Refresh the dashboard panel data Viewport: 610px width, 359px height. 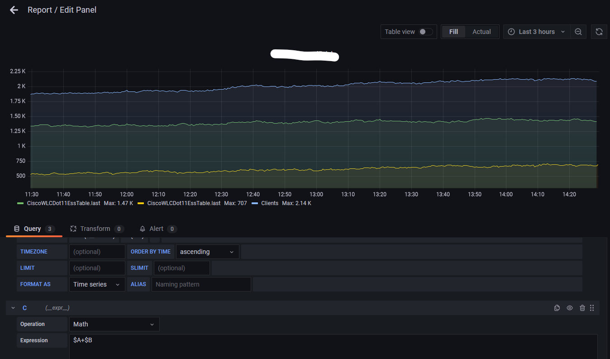599,32
